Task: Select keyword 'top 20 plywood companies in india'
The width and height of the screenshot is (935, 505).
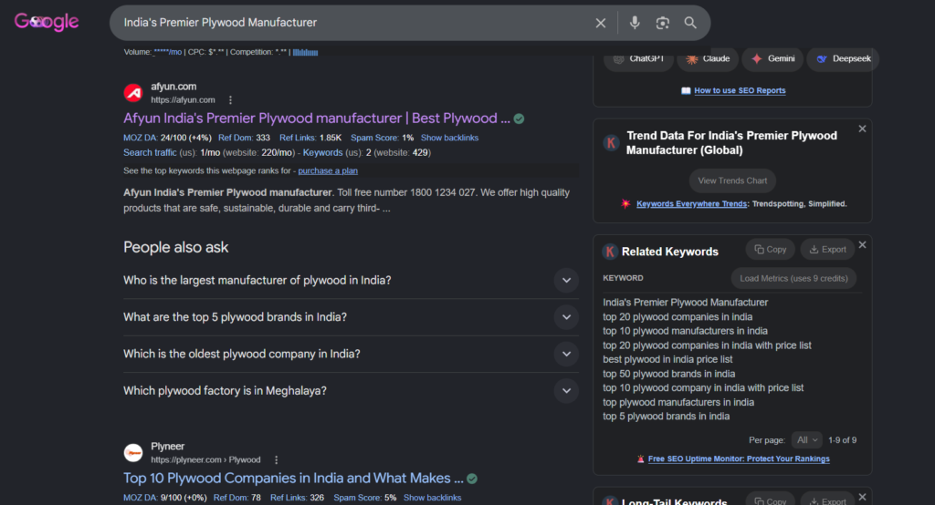Action: (x=678, y=317)
